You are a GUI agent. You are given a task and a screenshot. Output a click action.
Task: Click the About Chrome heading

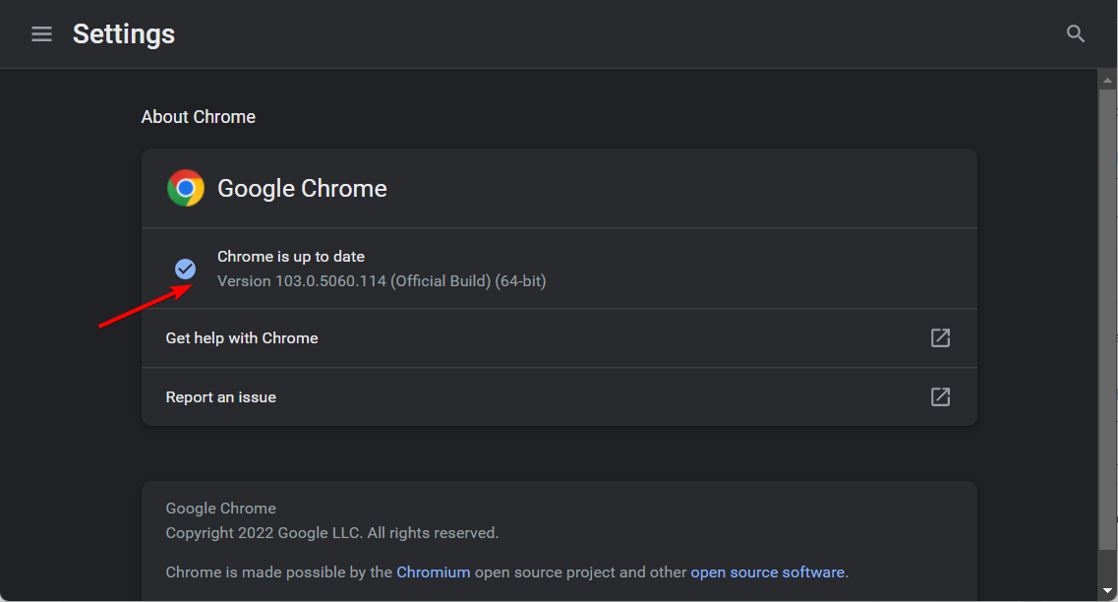coord(199,116)
